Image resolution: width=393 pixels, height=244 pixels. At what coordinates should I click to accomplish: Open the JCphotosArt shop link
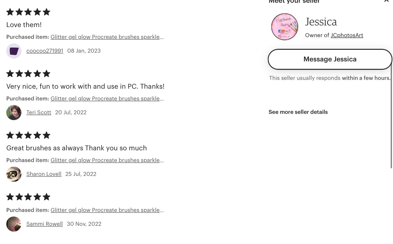pyautogui.click(x=347, y=35)
